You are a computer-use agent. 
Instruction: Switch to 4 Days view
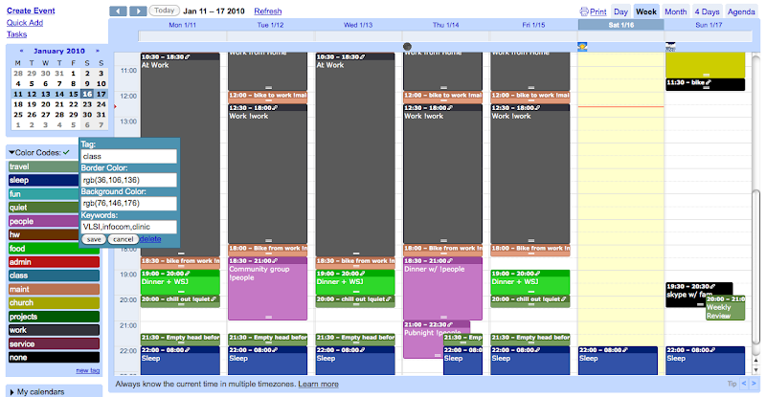point(707,11)
